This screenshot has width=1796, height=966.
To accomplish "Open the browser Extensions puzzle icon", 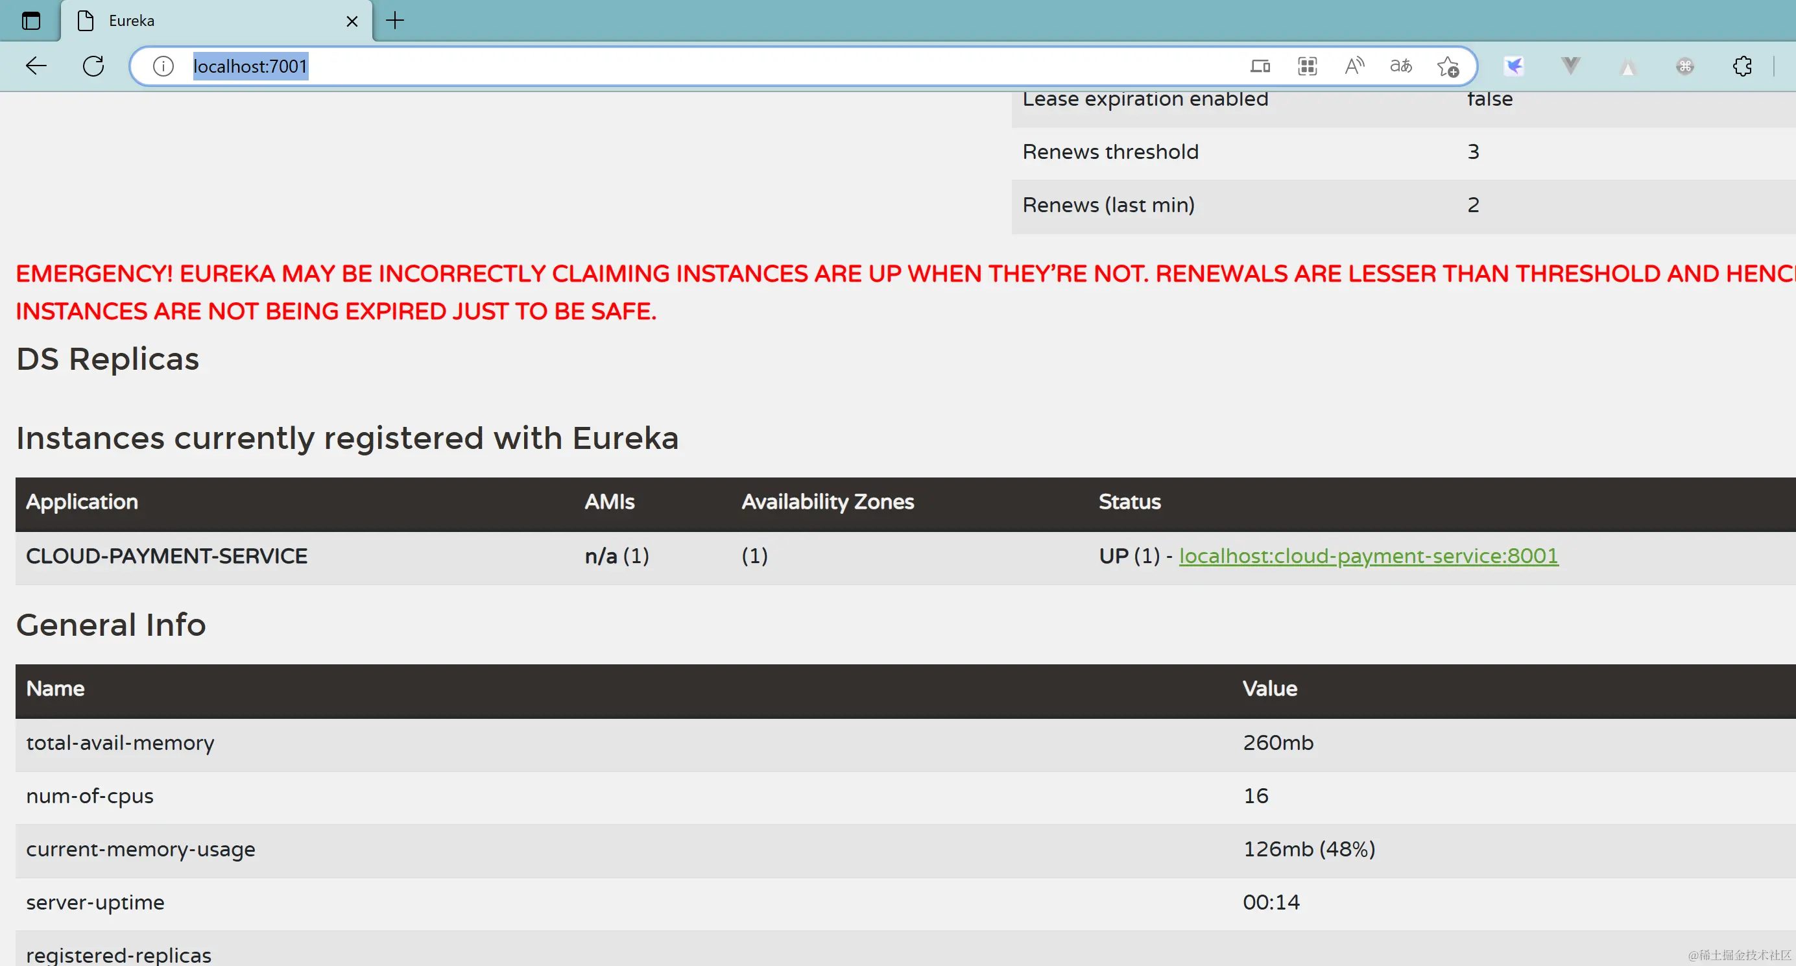I will click(1742, 66).
